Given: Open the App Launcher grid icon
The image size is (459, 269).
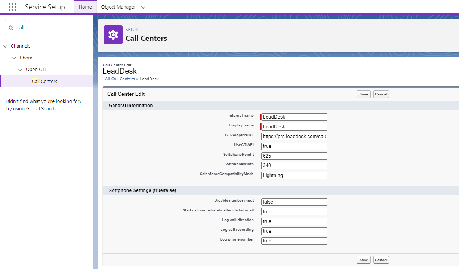Looking at the screenshot, I should click(x=12, y=7).
